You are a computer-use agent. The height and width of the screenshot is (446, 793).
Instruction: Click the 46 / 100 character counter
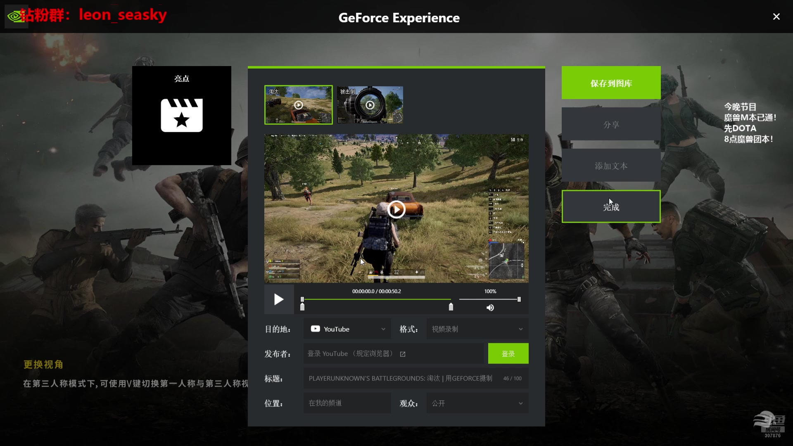[512, 378]
